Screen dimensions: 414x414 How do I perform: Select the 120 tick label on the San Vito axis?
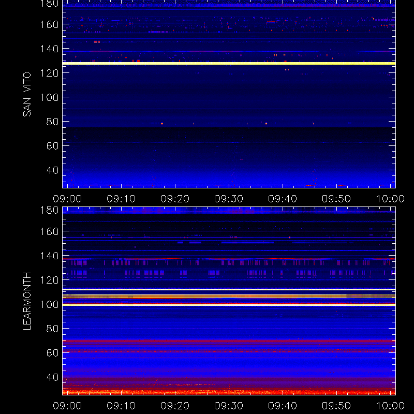49,73
